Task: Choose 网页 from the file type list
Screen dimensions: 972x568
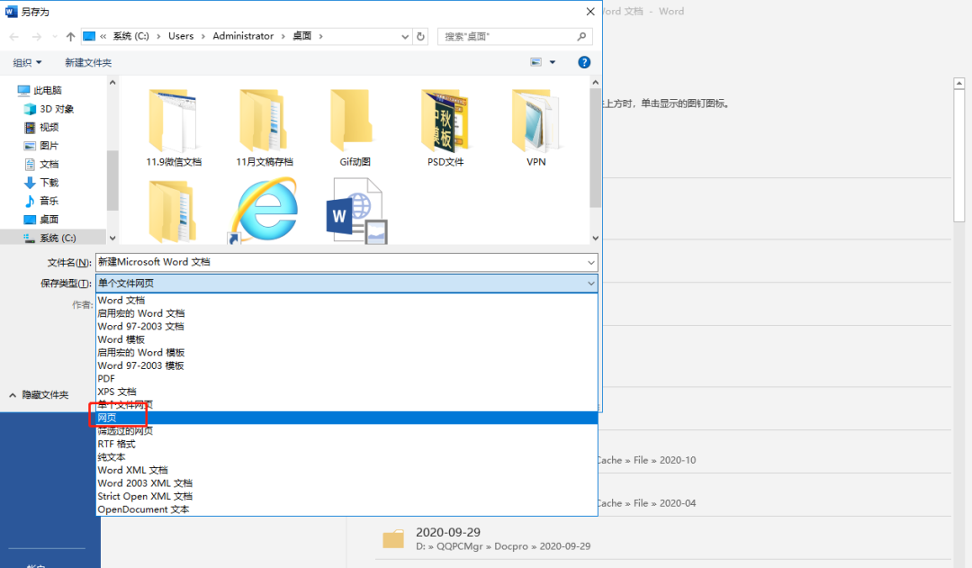Action: point(108,418)
